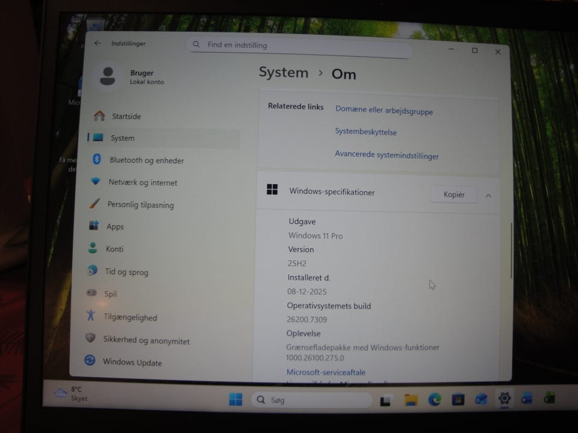Click the Sikkerhed shield icon
578x433 pixels.
[x=90, y=337]
